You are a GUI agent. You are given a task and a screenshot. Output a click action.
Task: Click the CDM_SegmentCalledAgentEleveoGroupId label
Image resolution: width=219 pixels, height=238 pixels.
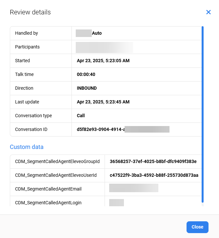[57, 161]
